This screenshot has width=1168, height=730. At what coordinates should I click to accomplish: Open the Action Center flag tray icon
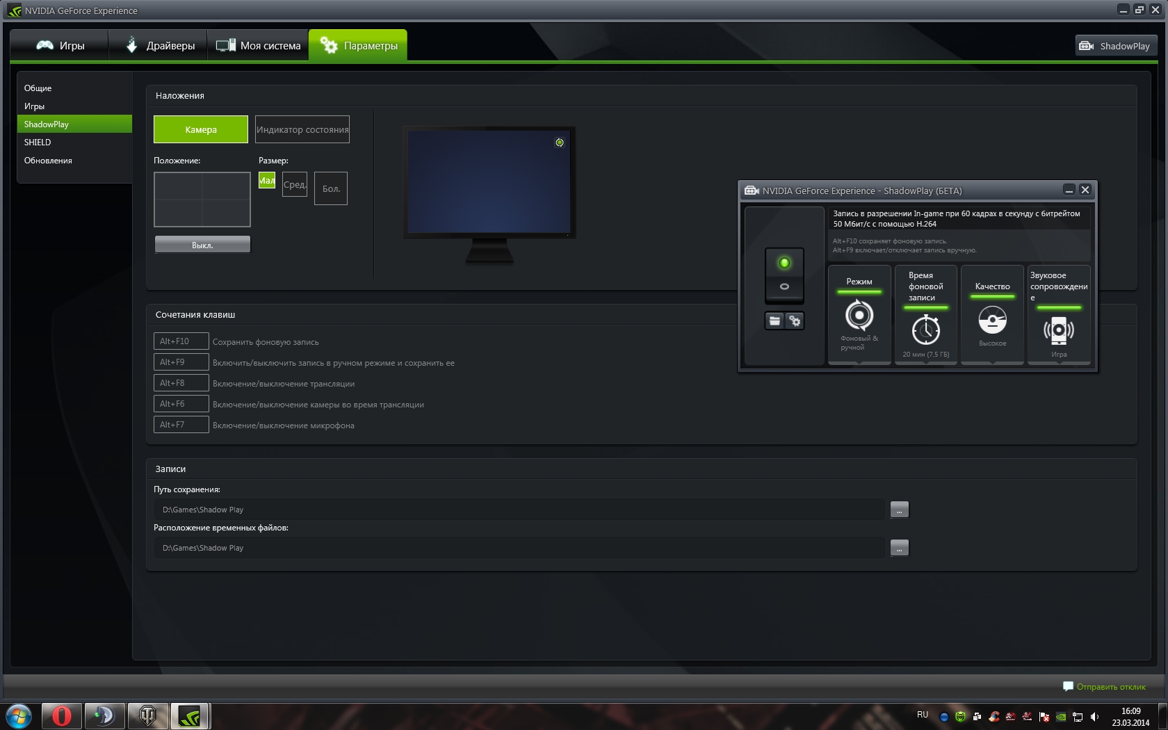pyautogui.click(x=1044, y=716)
